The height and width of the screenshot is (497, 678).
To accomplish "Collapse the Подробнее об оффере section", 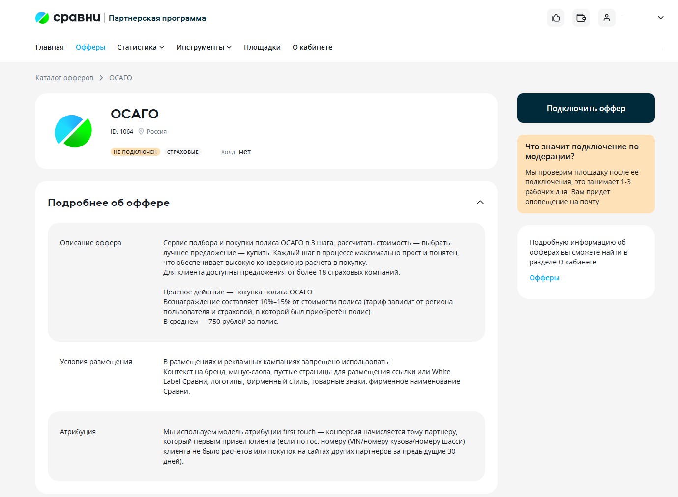I will click(x=480, y=203).
